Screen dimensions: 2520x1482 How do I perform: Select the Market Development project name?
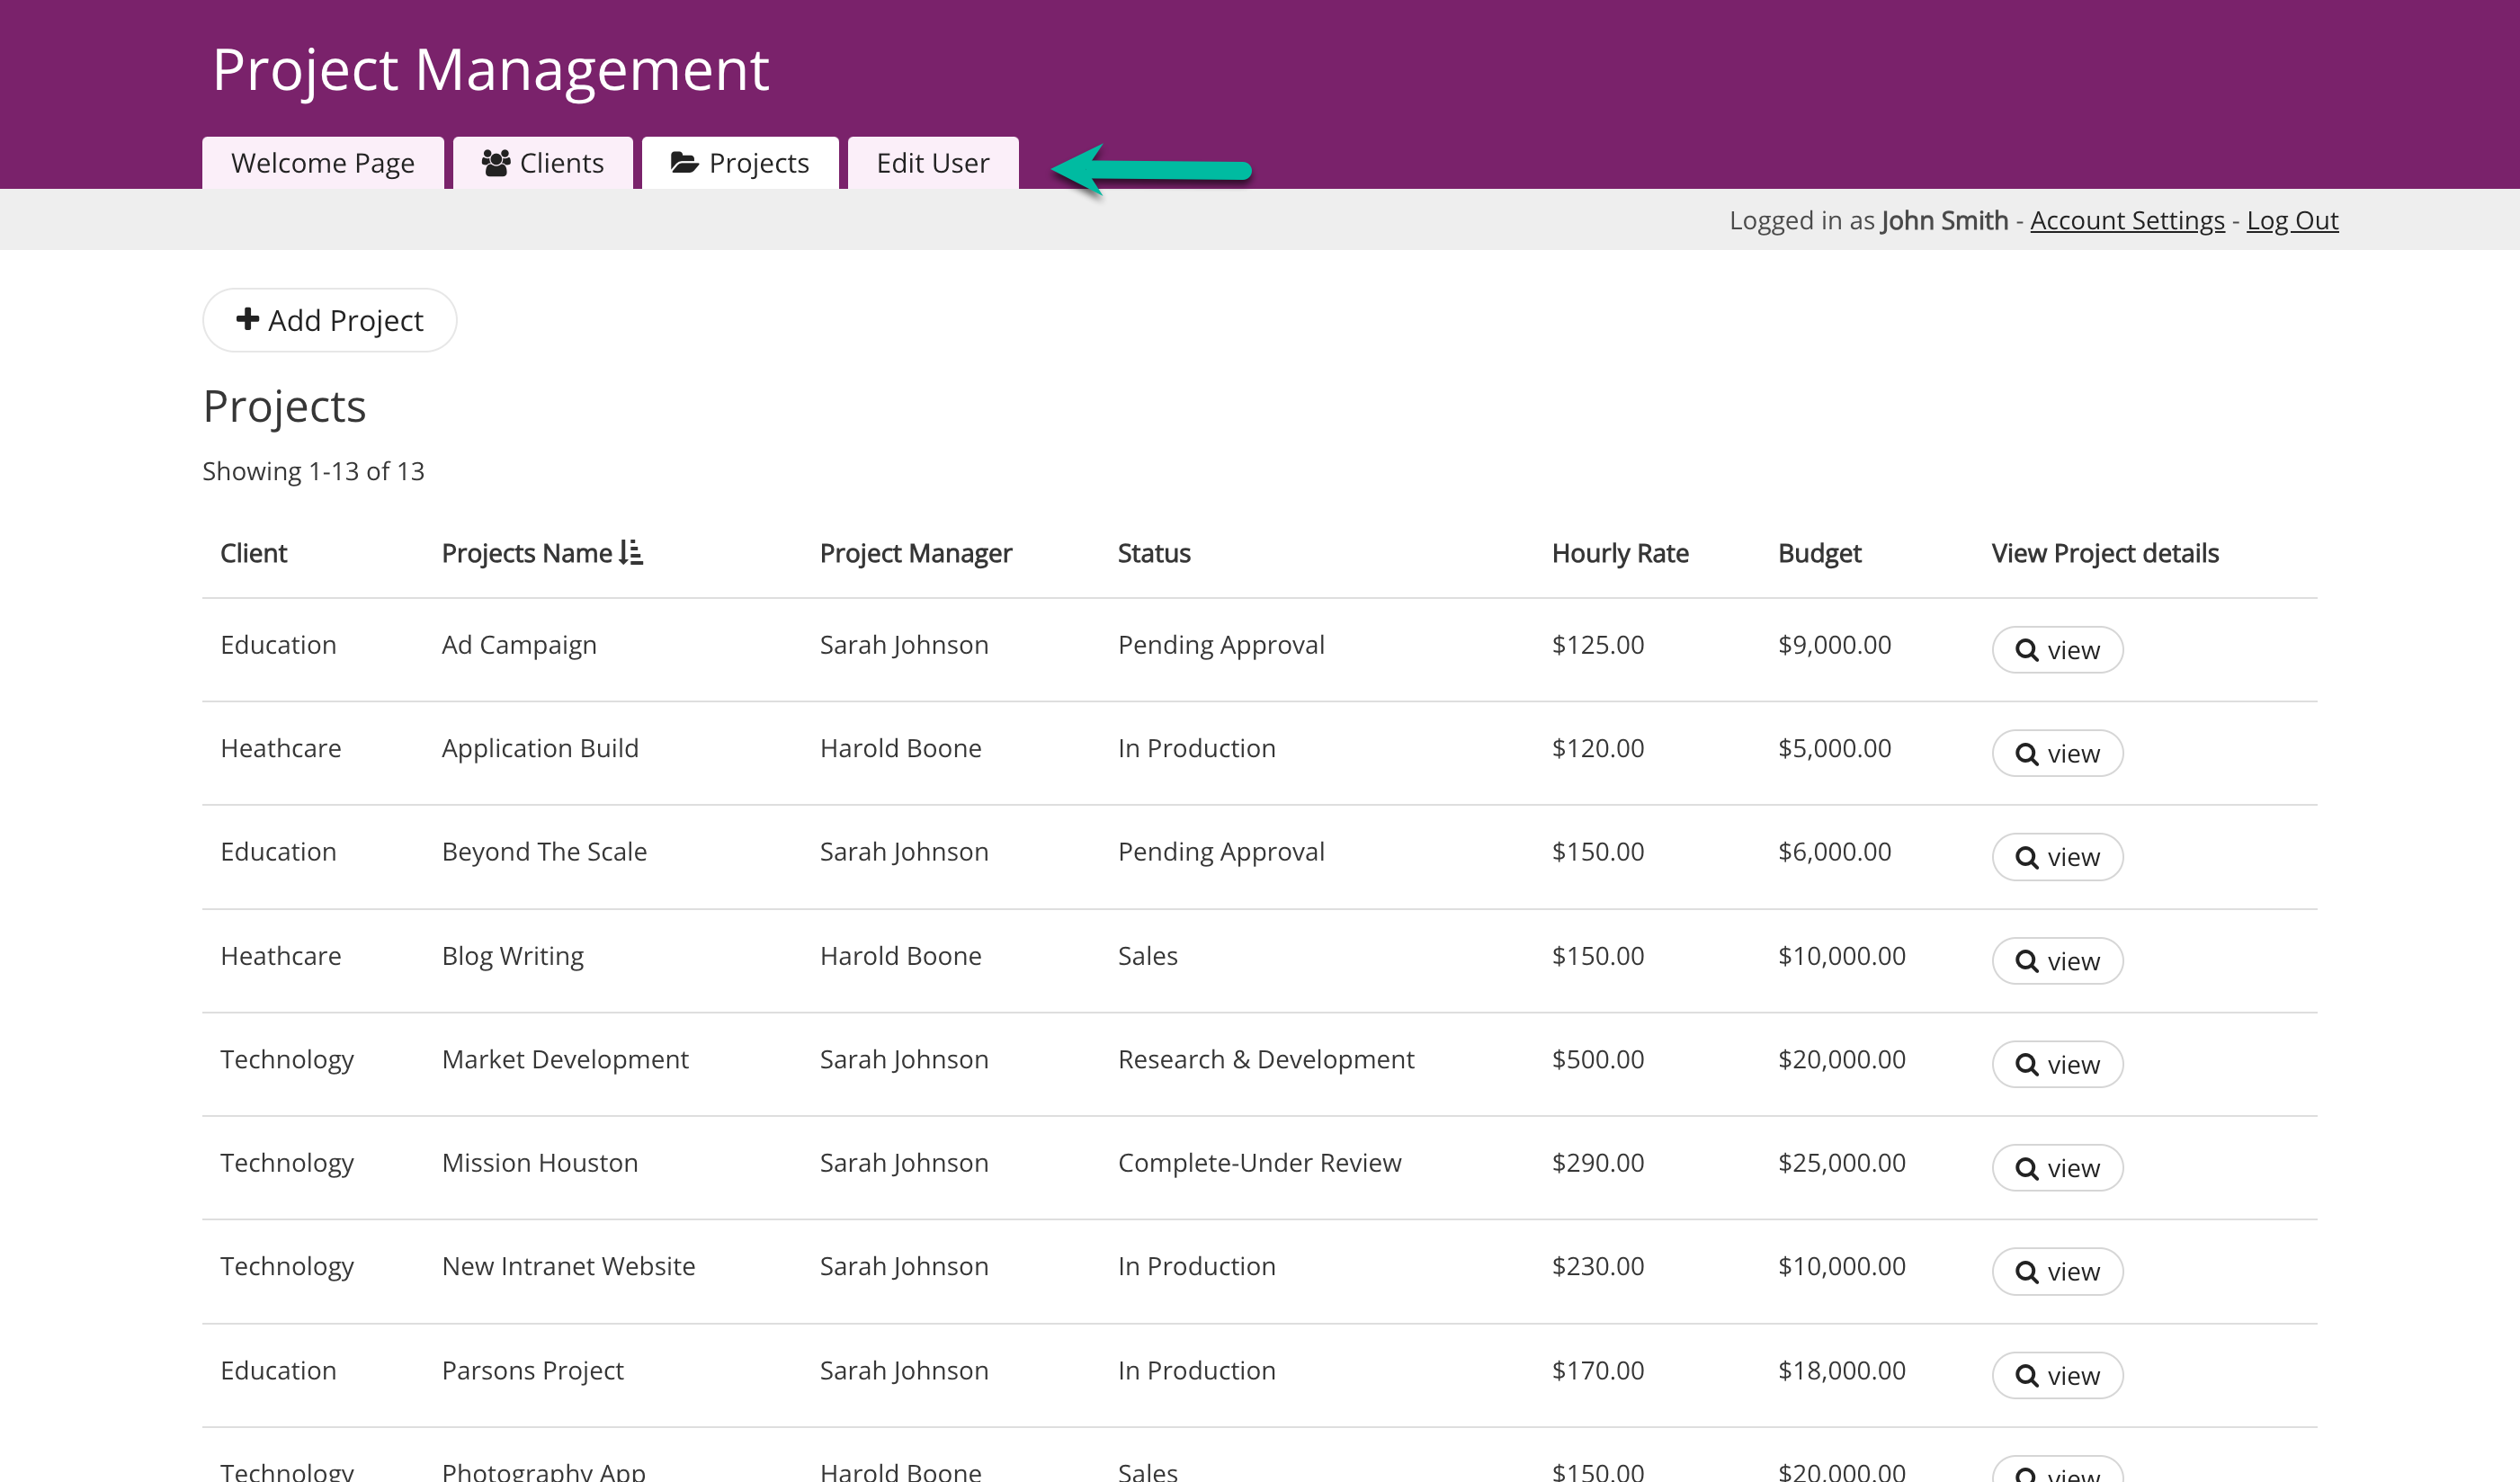565,1059
